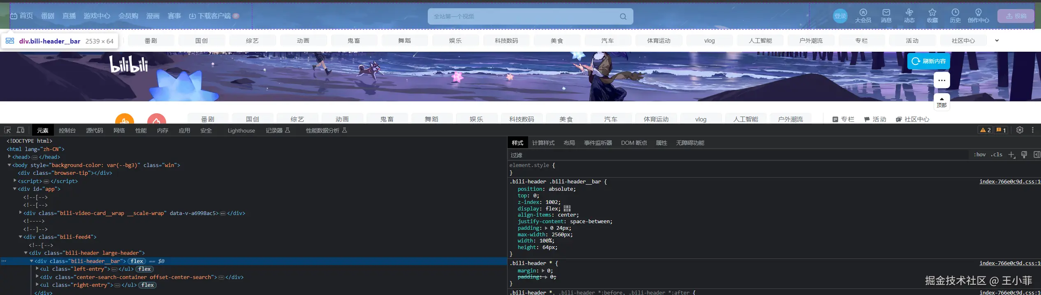Collapse the bili-feed4 div node

(21, 237)
